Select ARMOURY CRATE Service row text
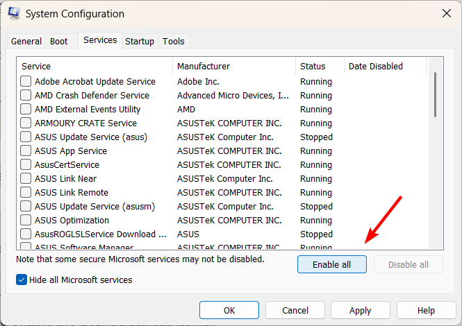 (85, 123)
